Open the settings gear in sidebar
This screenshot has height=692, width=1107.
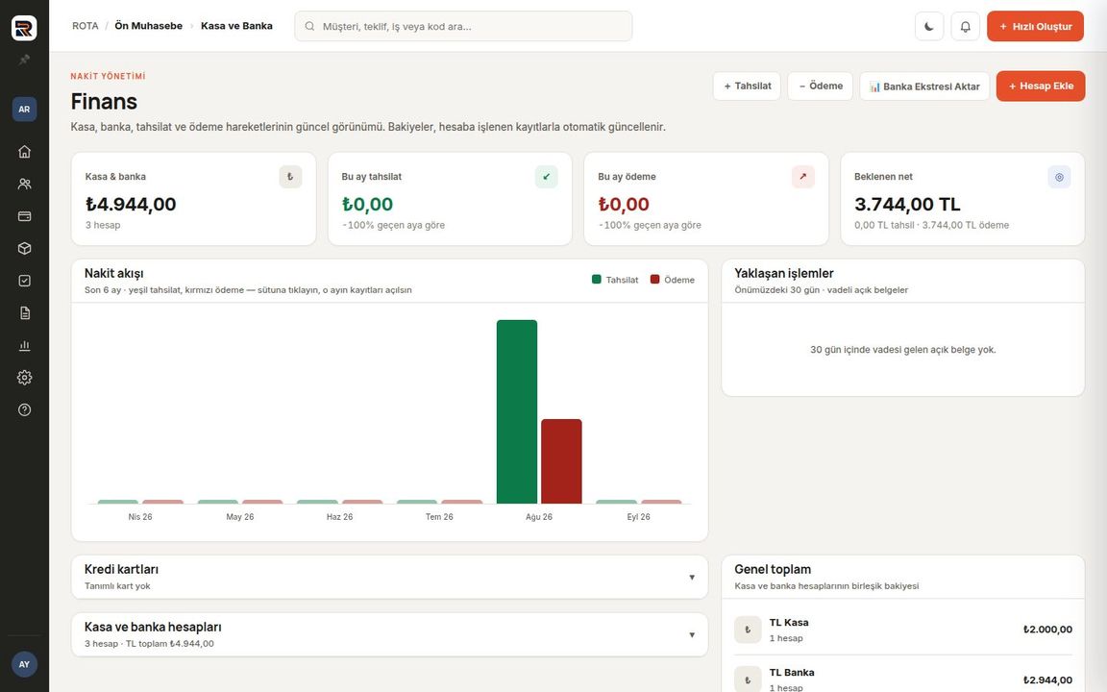point(24,377)
